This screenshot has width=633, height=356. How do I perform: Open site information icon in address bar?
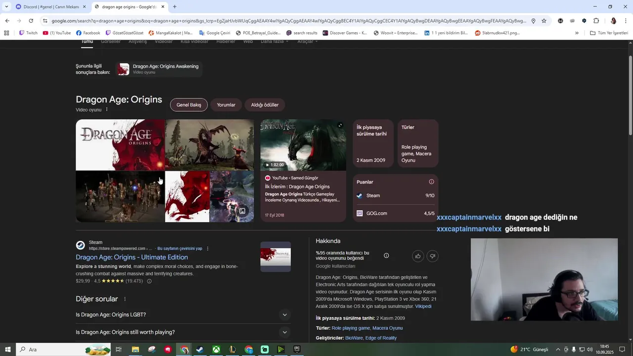click(x=45, y=21)
